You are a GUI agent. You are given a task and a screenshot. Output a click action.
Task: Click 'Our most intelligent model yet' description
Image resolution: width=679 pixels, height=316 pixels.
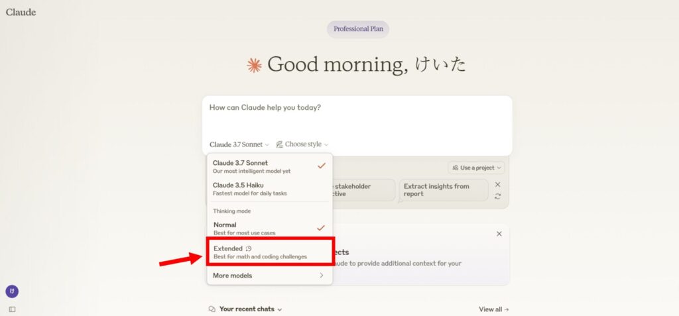point(251,172)
